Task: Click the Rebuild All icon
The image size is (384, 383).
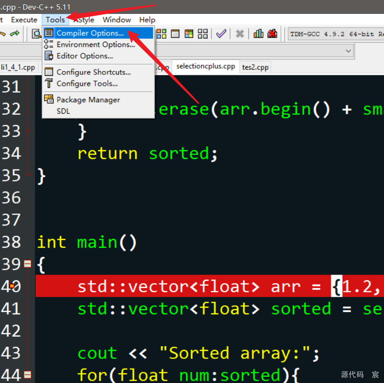Action: click(x=202, y=34)
